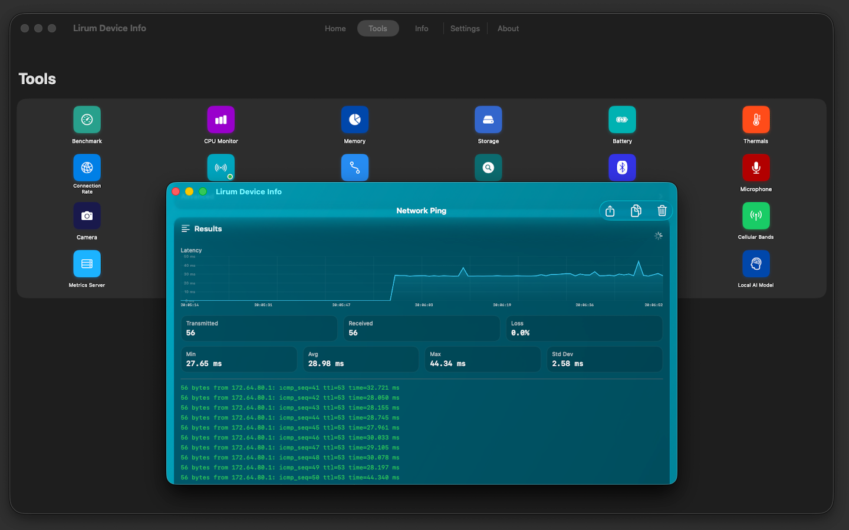
Task: Select log line icmp_seq=48
Action: pyautogui.click(x=290, y=458)
